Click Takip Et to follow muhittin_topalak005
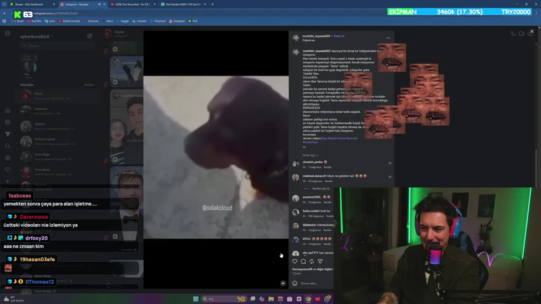The width and height of the screenshot is (541, 304). (x=339, y=36)
